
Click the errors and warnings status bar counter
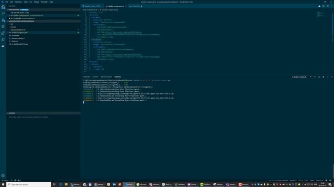click(17, 180)
